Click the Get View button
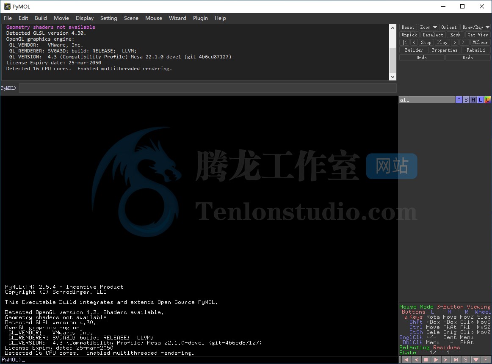The height and width of the screenshot is (364, 492). [x=478, y=35]
